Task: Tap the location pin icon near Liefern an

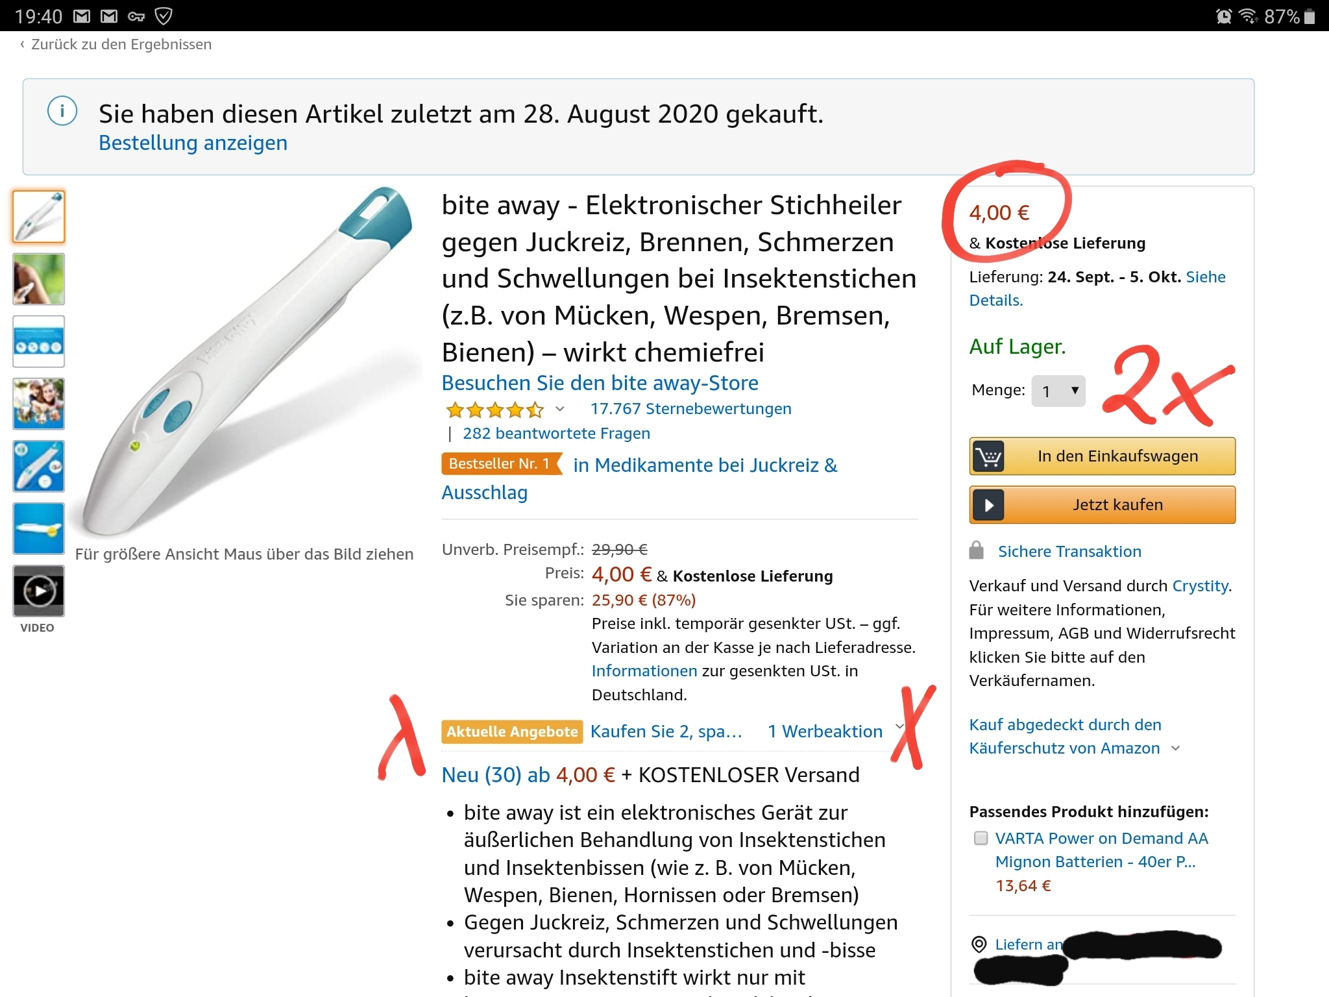Action: (x=979, y=944)
